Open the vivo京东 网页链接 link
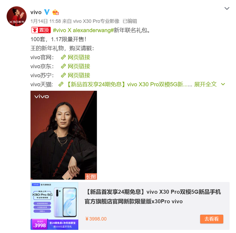The width and height of the screenshot is (236, 233). [x=79, y=66]
